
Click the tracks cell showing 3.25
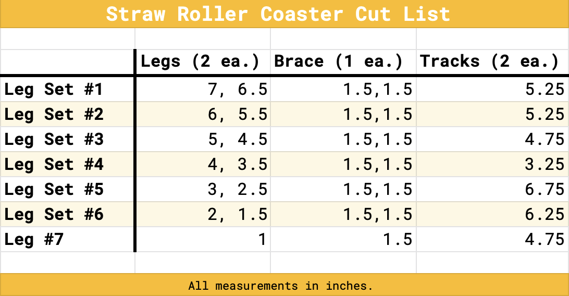click(545, 165)
